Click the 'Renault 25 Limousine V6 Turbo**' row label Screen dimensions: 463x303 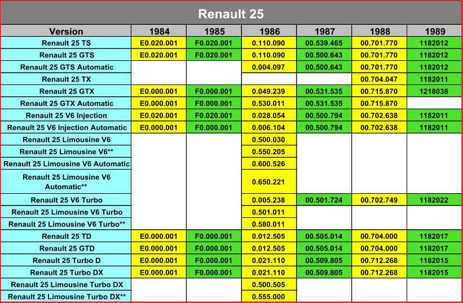[66, 224]
